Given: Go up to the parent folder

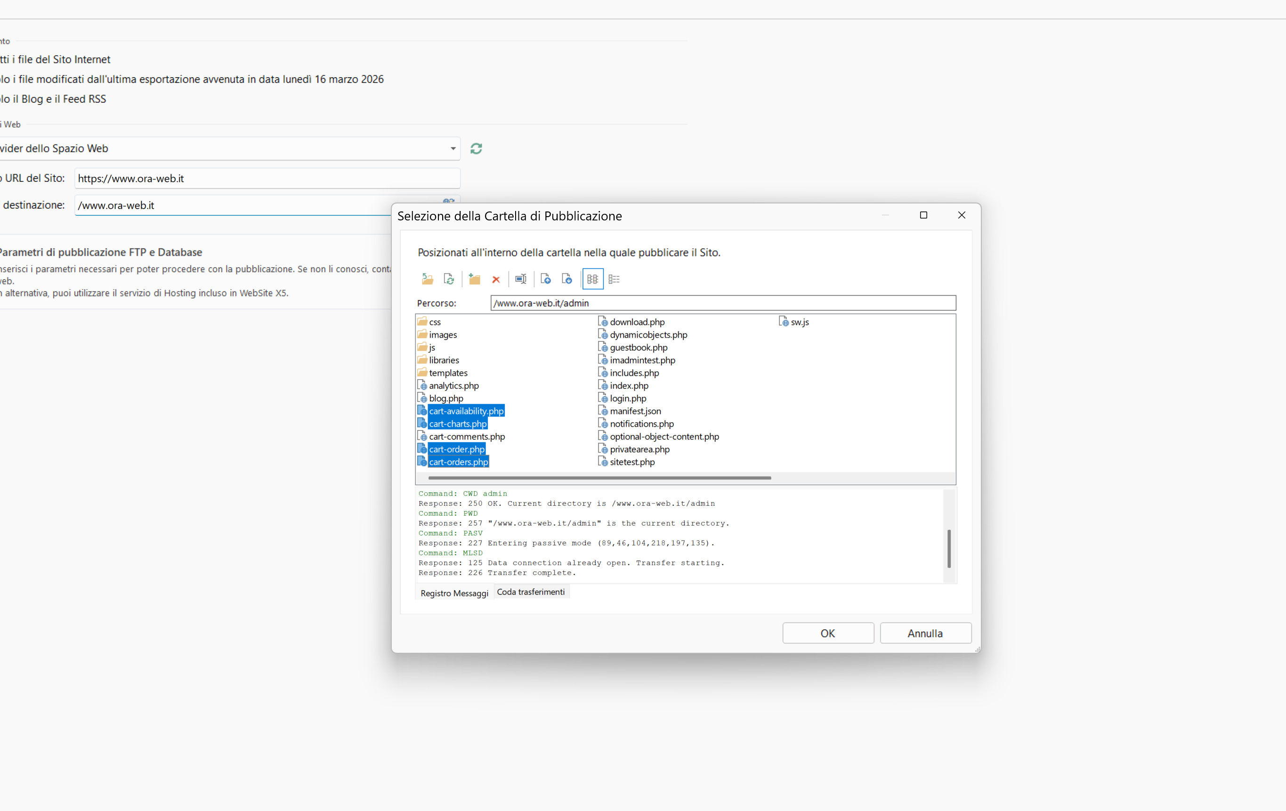Looking at the screenshot, I should [x=427, y=279].
